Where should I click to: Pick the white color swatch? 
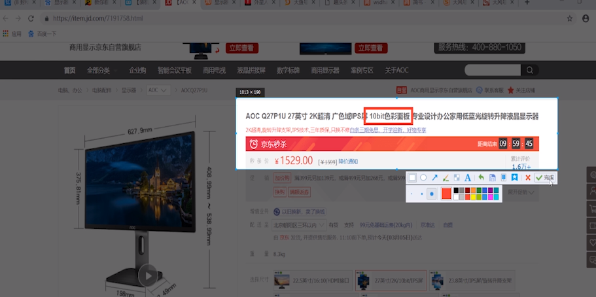click(456, 197)
